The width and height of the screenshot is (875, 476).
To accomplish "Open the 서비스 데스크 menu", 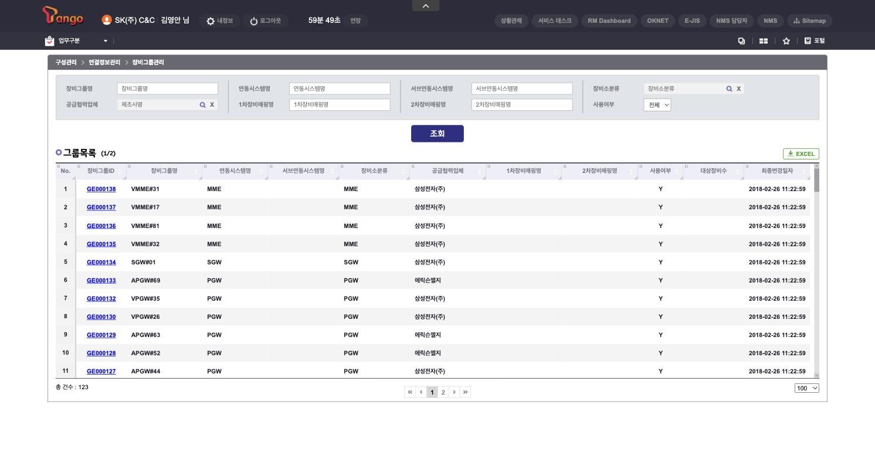I will (x=555, y=21).
